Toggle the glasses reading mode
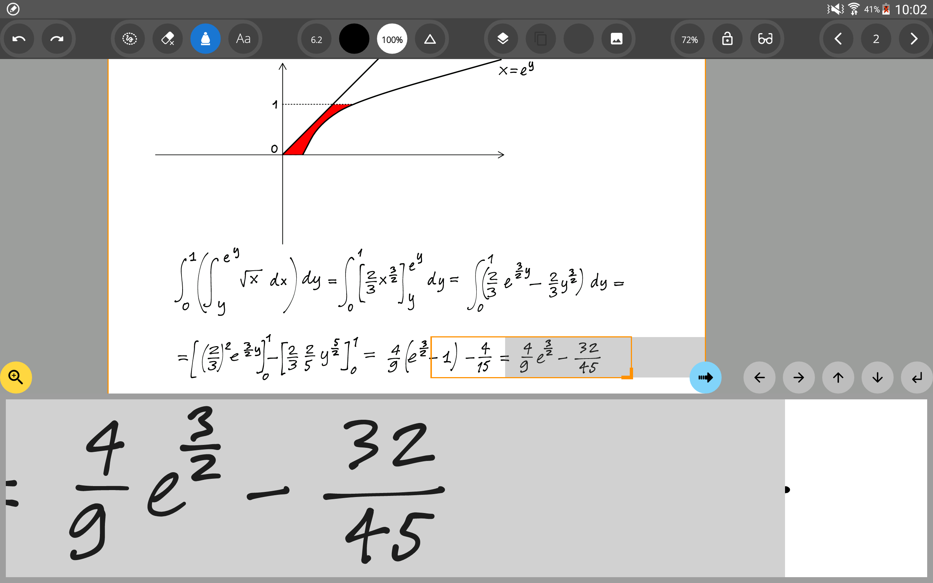 [765, 39]
